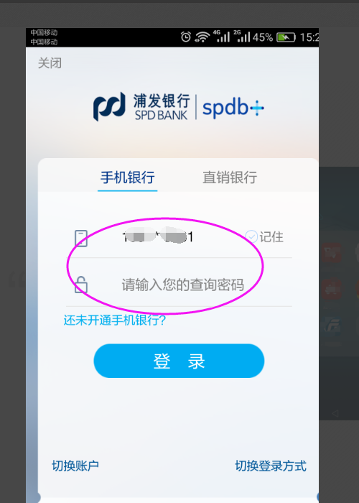Click the 登录 login button
The image size is (359, 503).
point(179,361)
